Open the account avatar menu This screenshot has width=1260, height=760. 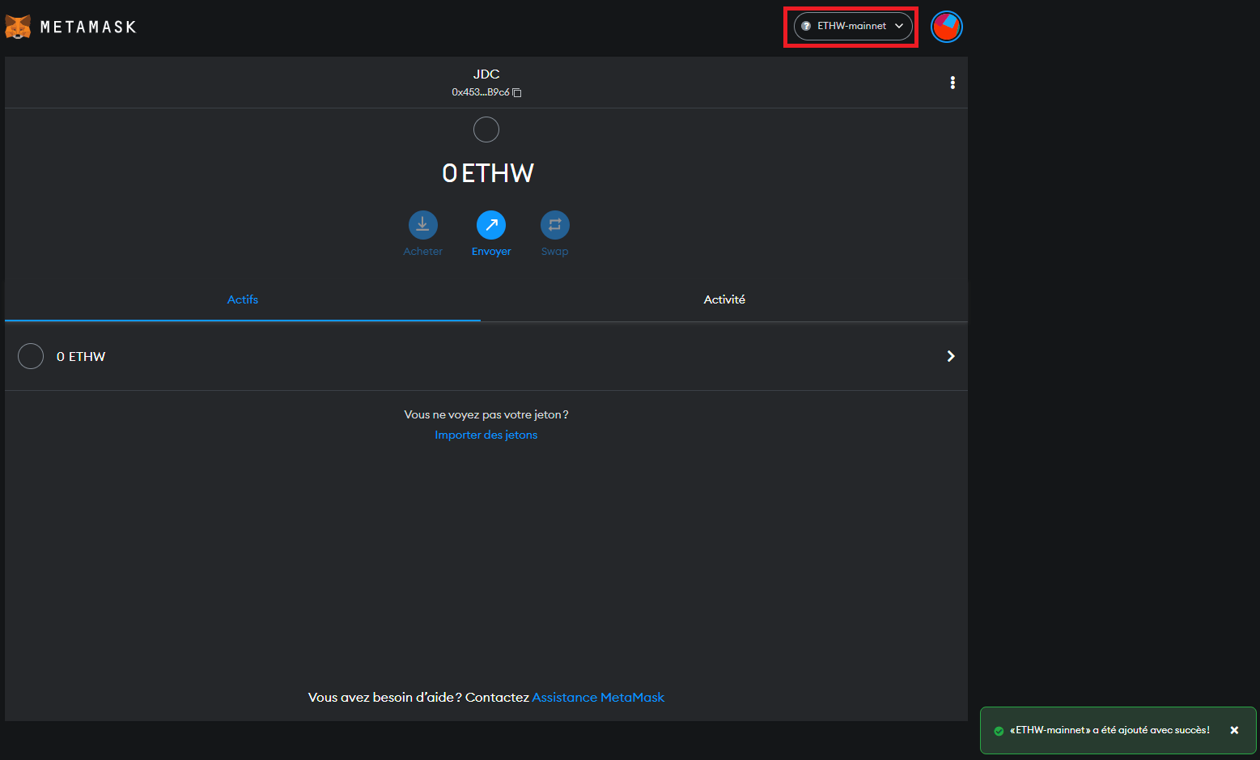[x=946, y=27]
